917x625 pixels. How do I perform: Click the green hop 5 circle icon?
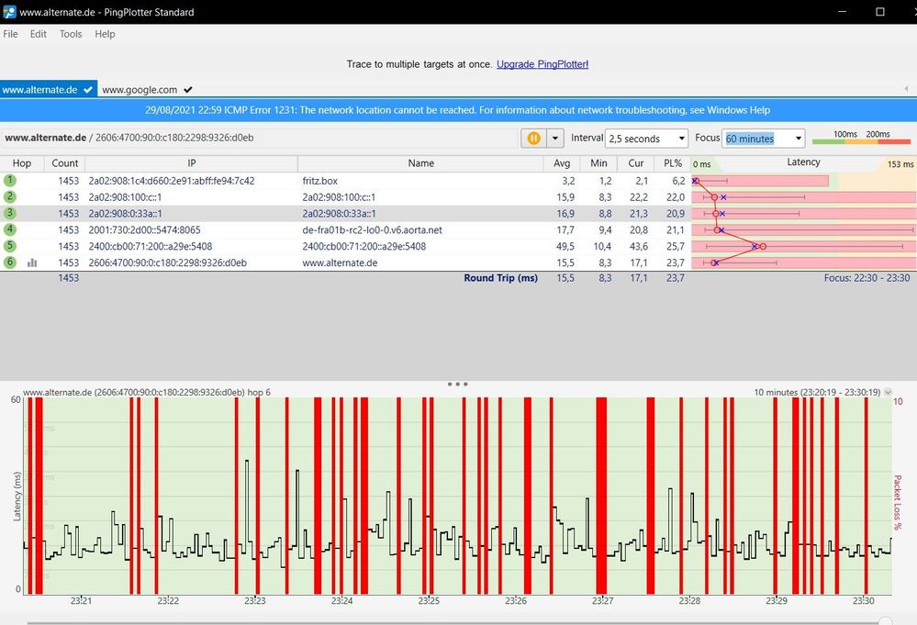pos(10,246)
